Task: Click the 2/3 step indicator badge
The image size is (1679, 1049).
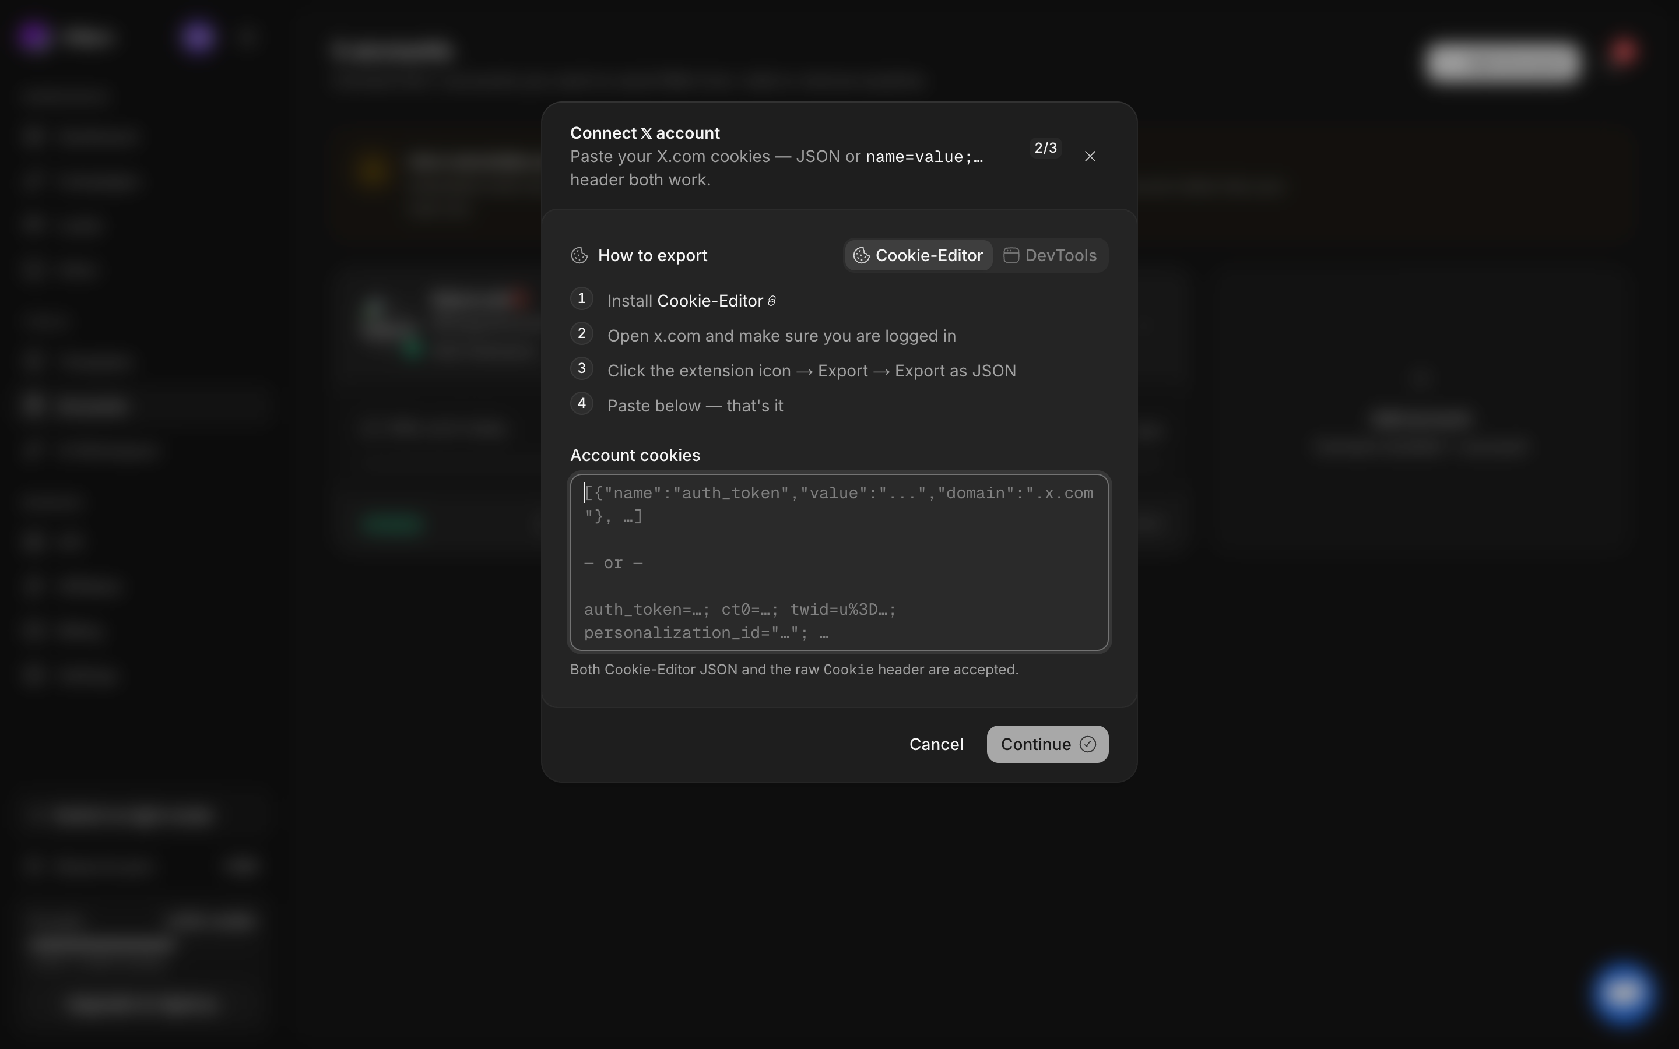Action: click(1045, 148)
